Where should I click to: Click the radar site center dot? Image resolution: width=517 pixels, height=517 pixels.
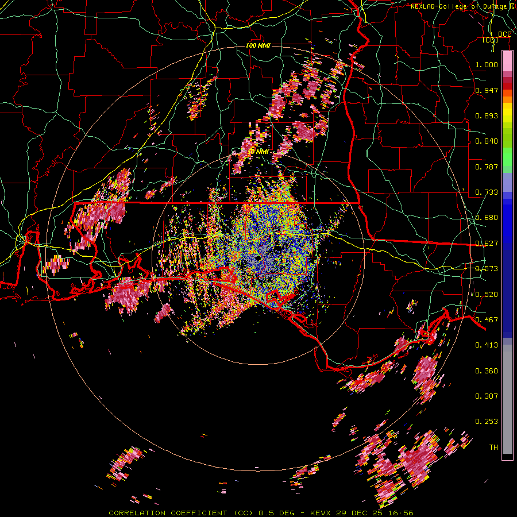258,257
